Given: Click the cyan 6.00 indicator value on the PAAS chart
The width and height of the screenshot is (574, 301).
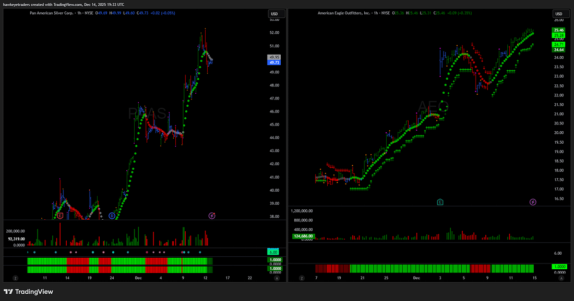Looking at the screenshot, I should pyautogui.click(x=273, y=252).
